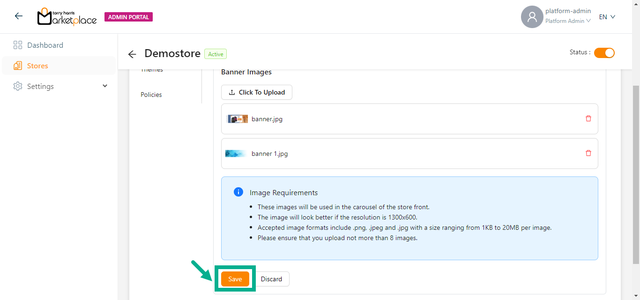
Task: Toggle the store Status switch
Action: [604, 53]
